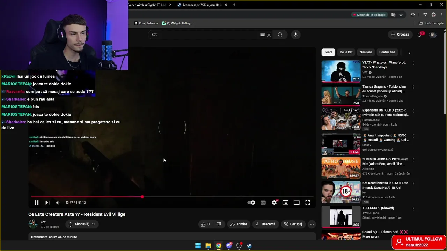
Task: Open Chrome extensions puzzle icon
Action: [413, 15]
